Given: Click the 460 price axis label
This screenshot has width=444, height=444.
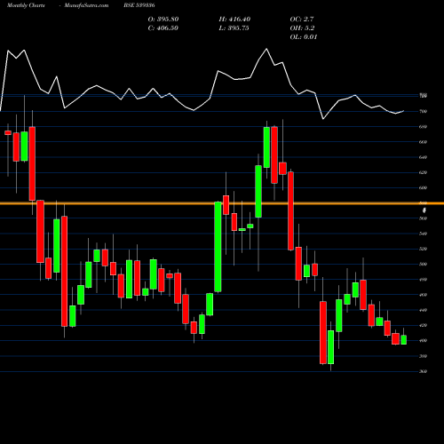Looking at the screenshot, I should click(423, 295).
